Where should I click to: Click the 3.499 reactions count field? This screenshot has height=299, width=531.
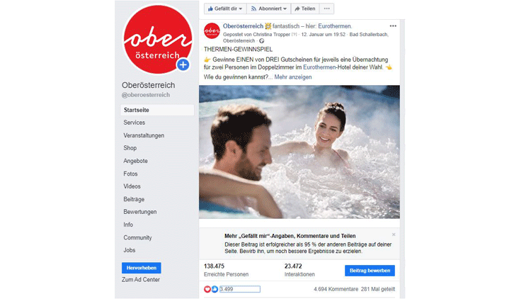(x=240, y=289)
